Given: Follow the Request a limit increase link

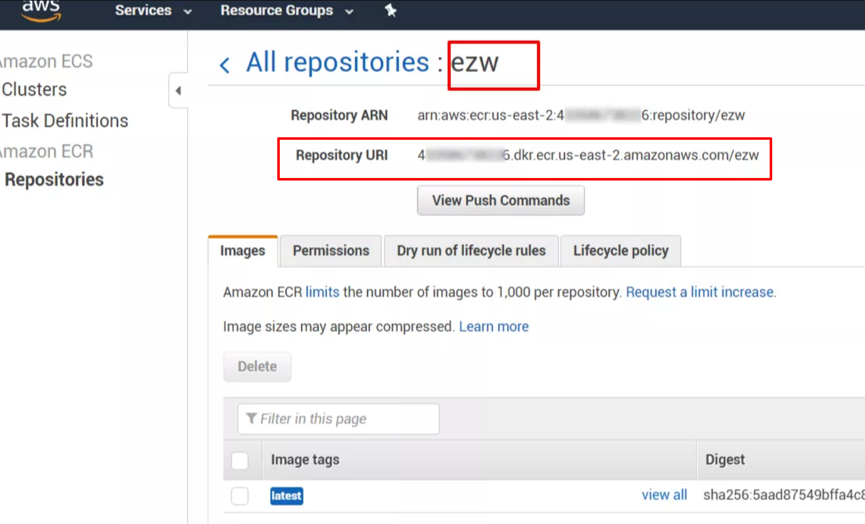Looking at the screenshot, I should (700, 292).
